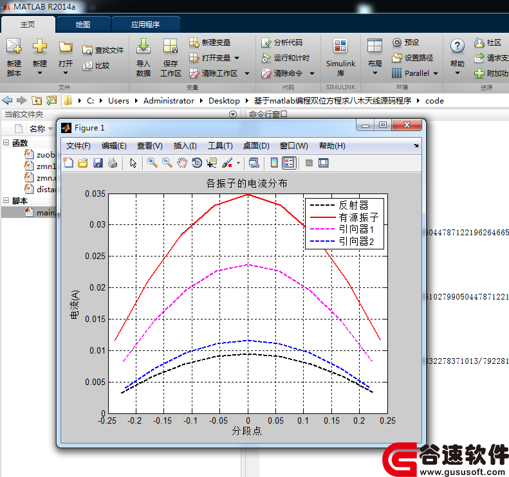Screen dimensions: 509x477
Task: Click New Figure icon in figure toolbar
Action: (x=68, y=163)
